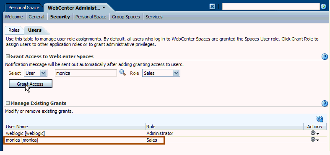Open the Security menu item

[x=60, y=17]
